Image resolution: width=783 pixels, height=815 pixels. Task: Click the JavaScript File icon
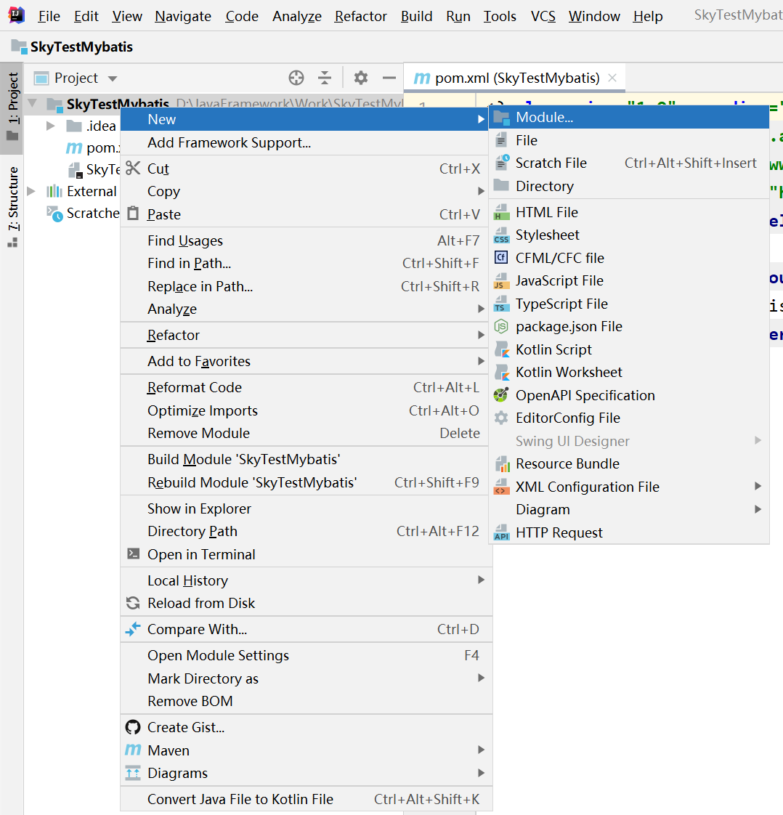[501, 280]
